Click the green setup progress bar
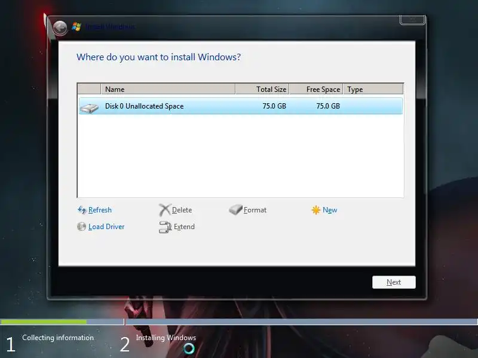The image size is (478, 358). 43,322
